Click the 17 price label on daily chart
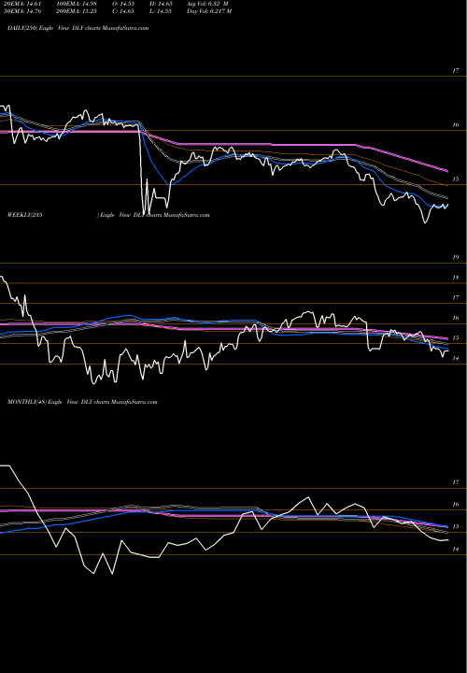This screenshot has width=467, height=673. (456, 71)
